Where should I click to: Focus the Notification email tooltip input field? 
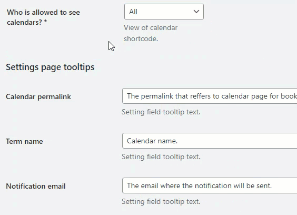(x=210, y=185)
